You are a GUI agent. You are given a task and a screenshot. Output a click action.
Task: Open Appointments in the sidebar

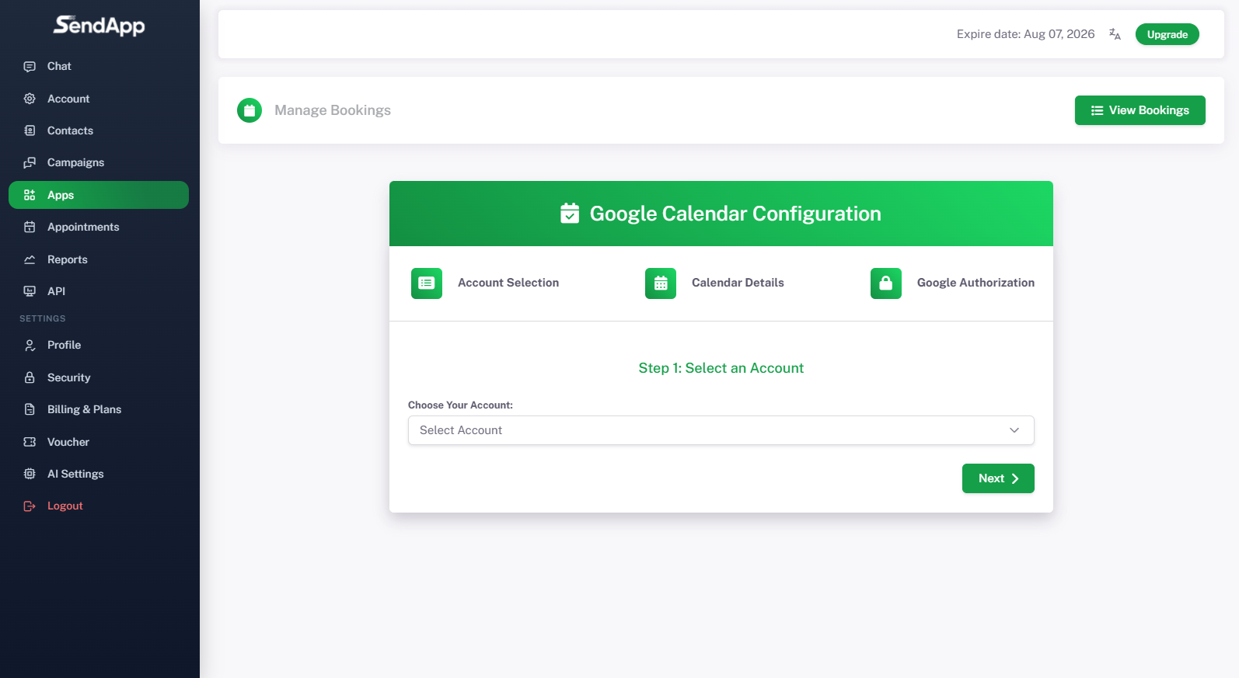(x=99, y=227)
